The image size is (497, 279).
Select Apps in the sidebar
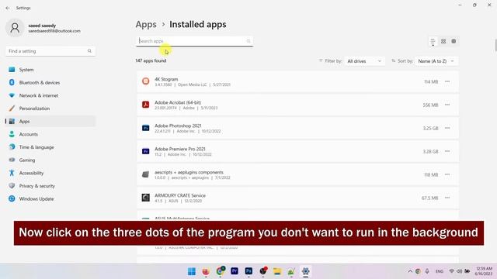click(50, 121)
